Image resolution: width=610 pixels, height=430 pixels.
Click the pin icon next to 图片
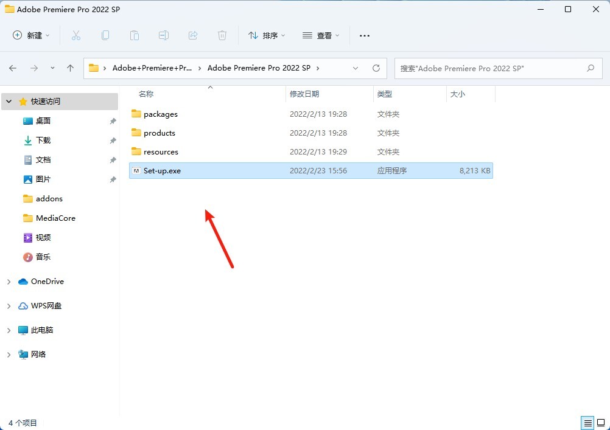(x=113, y=179)
